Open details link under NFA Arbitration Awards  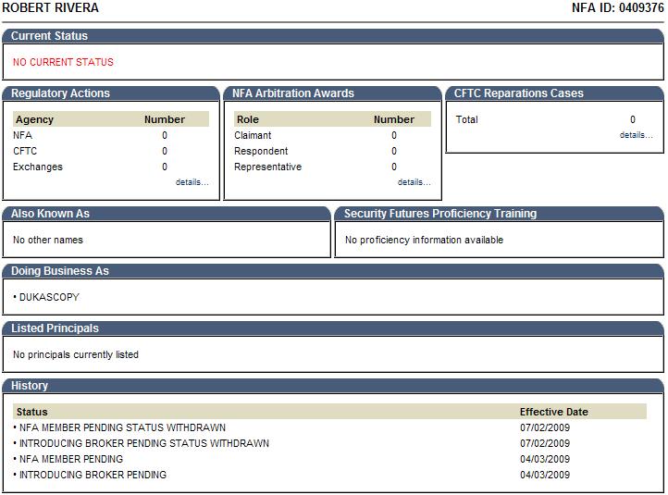414,182
